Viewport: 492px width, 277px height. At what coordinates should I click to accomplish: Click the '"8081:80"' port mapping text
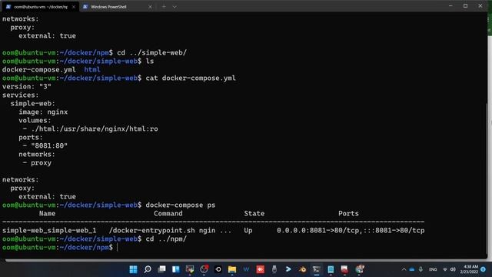click(x=49, y=145)
